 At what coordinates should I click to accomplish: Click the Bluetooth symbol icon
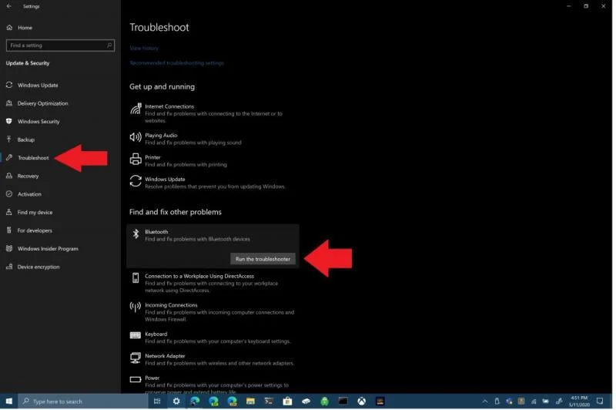[136, 234]
